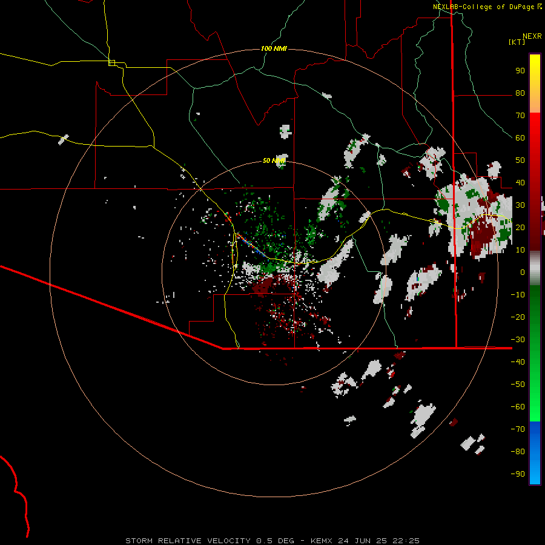Click the 40 value on the velocity scale
This screenshot has height=545, width=545.
(520, 182)
